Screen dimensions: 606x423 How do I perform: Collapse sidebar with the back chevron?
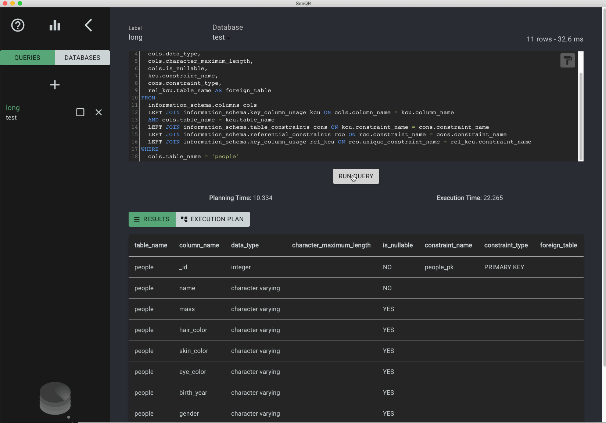88,25
